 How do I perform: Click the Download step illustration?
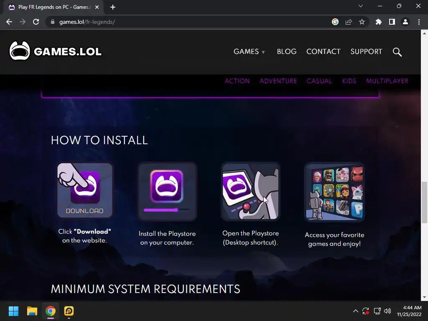click(x=84, y=191)
